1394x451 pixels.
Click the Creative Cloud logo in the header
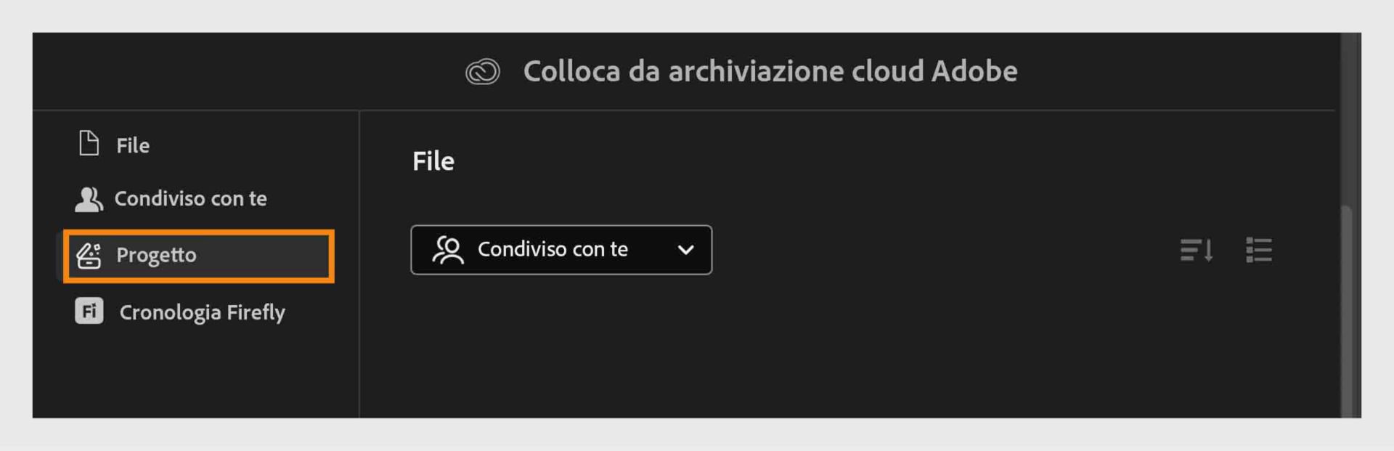point(482,70)
